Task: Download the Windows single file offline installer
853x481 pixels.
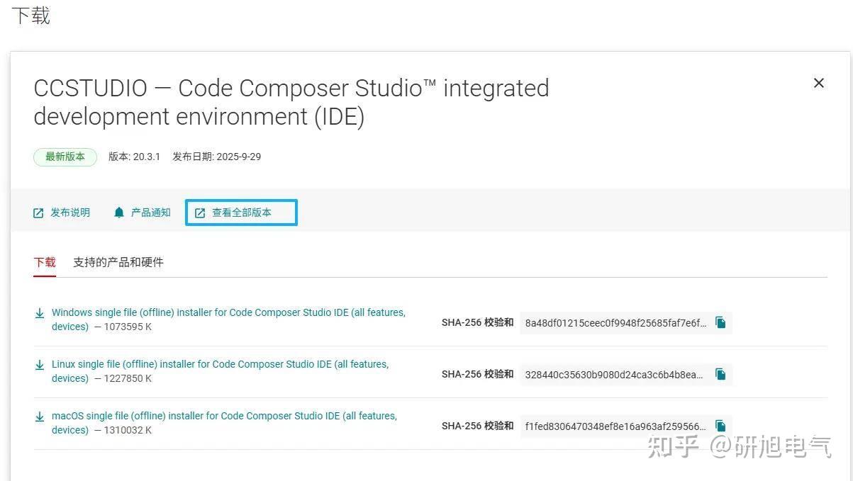Action: click(228, 312)
